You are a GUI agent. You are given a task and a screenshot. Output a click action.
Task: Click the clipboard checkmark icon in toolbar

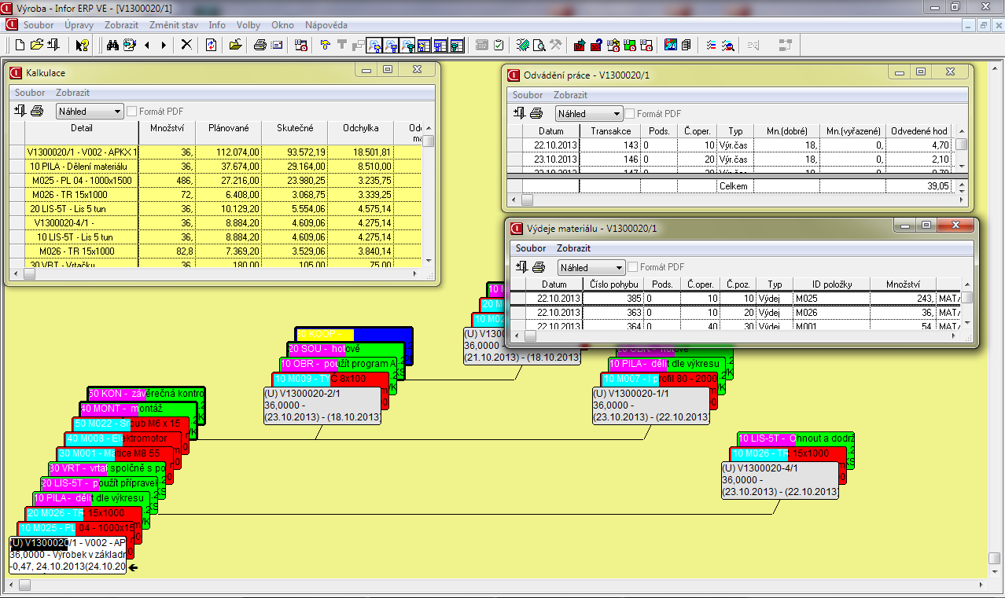(x=499, y=45)
